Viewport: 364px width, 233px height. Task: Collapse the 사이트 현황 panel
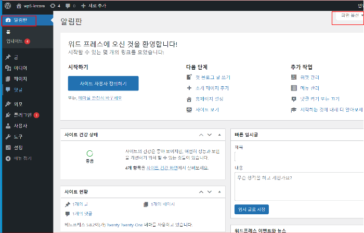coord(219,192)
